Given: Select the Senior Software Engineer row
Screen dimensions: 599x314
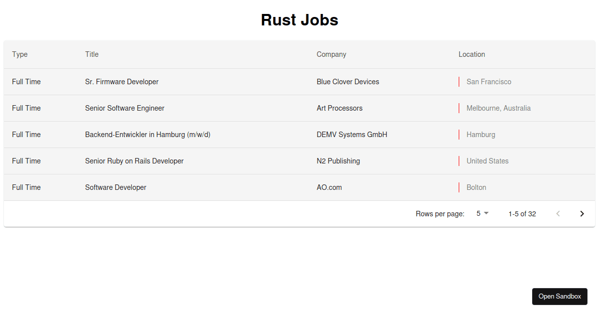Looking at the screenshot, I should pos(124,108).
